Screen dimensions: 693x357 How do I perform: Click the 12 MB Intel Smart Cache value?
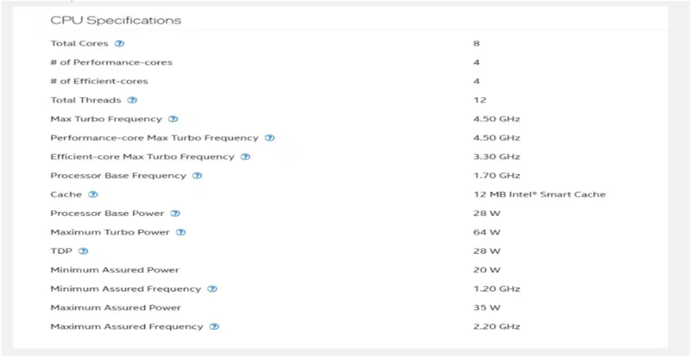pos(539,194)
